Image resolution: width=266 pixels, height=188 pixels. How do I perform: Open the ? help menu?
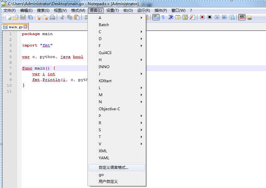pyautogui.click(x=191, y=11)
